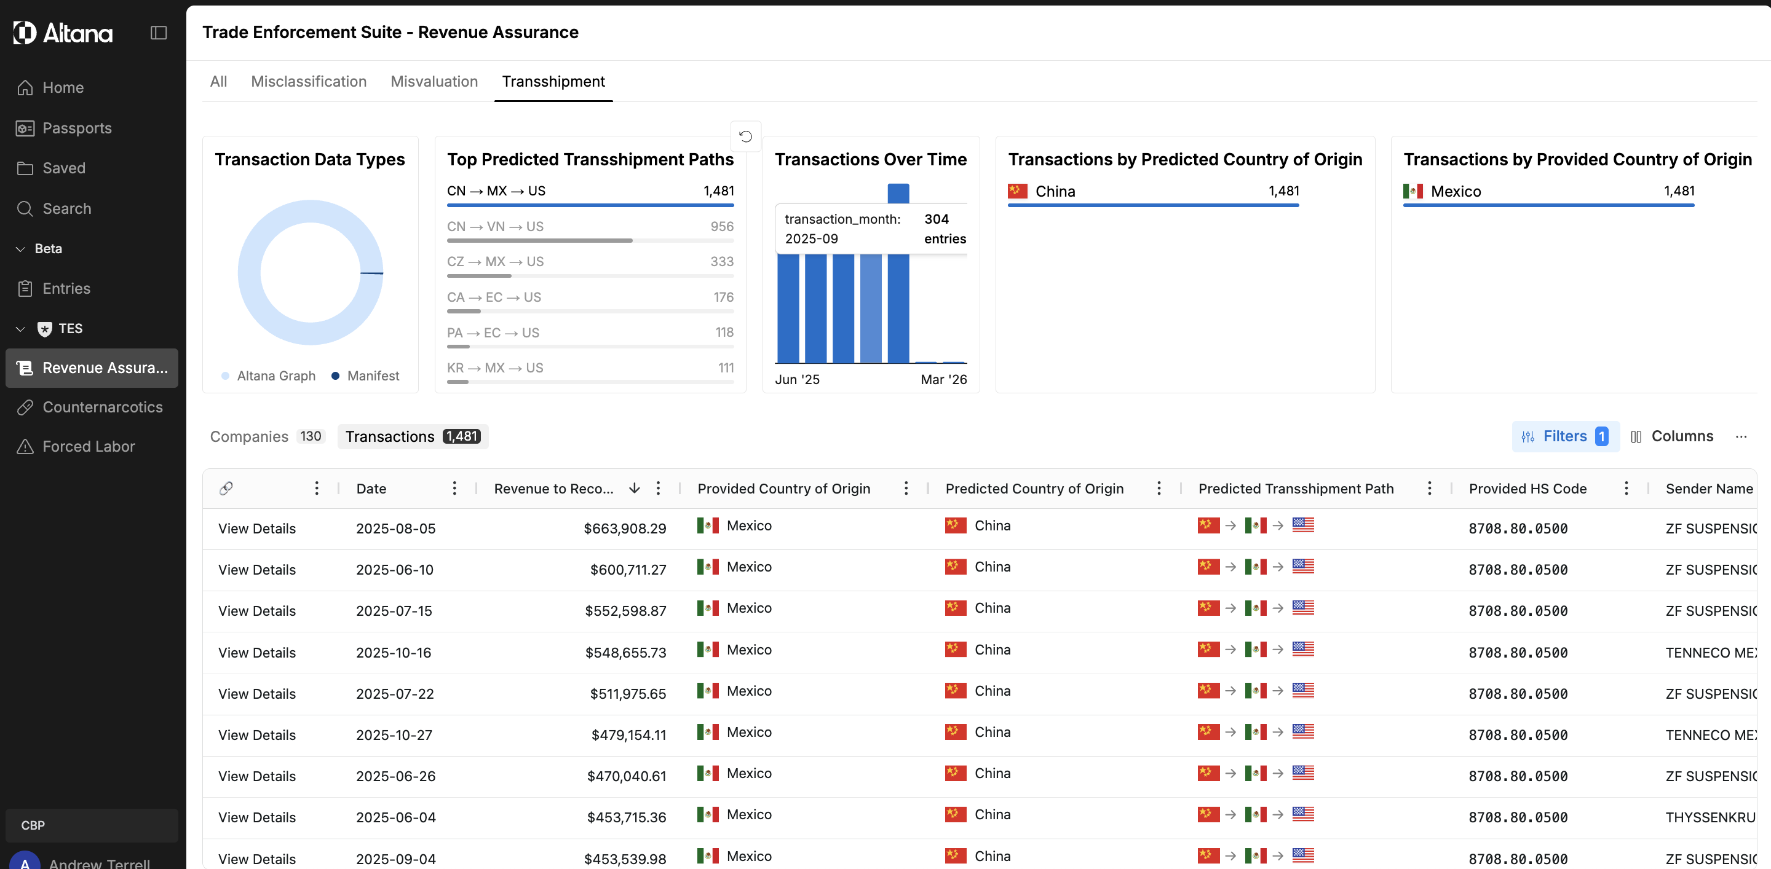Switch to the Misclassification tab
The image size is (1771, 869).
tap(309, 81)
